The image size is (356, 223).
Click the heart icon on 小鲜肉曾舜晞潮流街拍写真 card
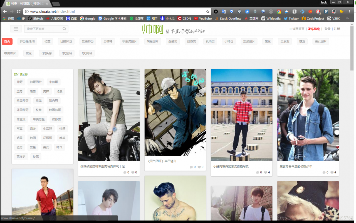265,172
